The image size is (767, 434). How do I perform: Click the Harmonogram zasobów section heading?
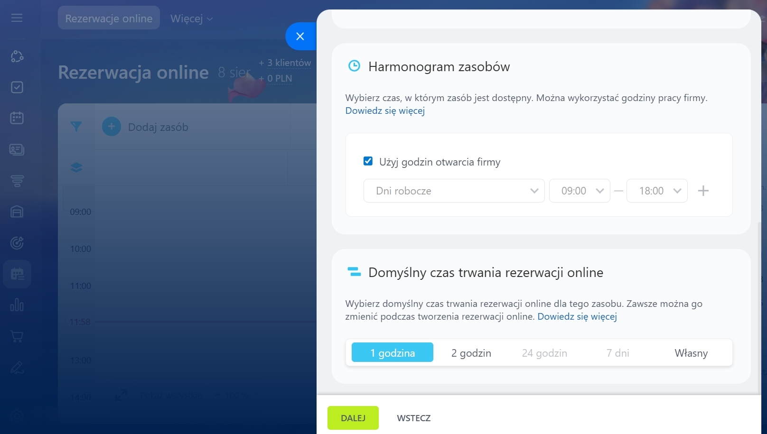pos(439,66)
